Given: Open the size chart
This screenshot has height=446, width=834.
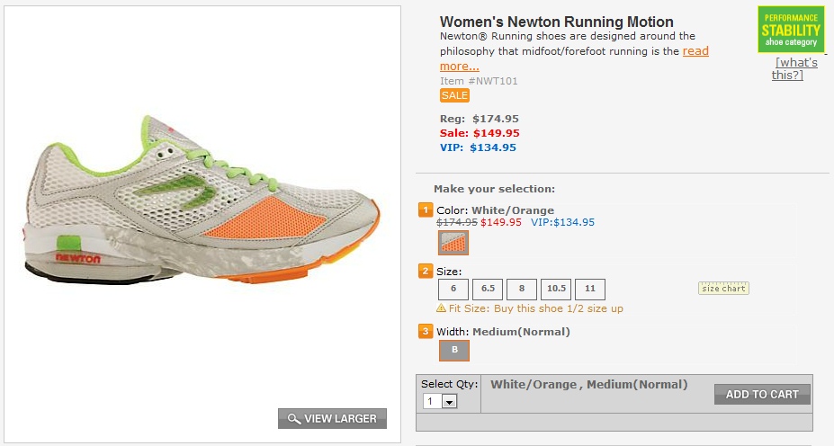Looking at the screenshot, I should [x=723, y=289].
